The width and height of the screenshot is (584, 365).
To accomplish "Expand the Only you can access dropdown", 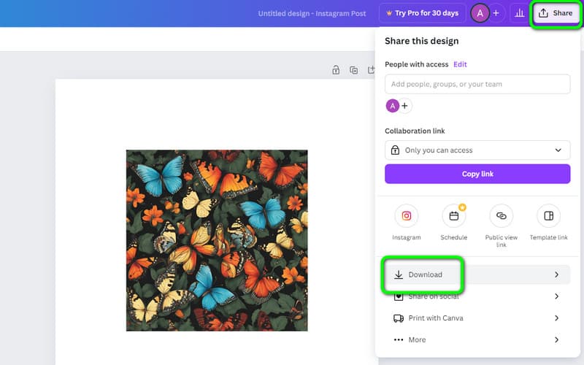I will 477,150.
